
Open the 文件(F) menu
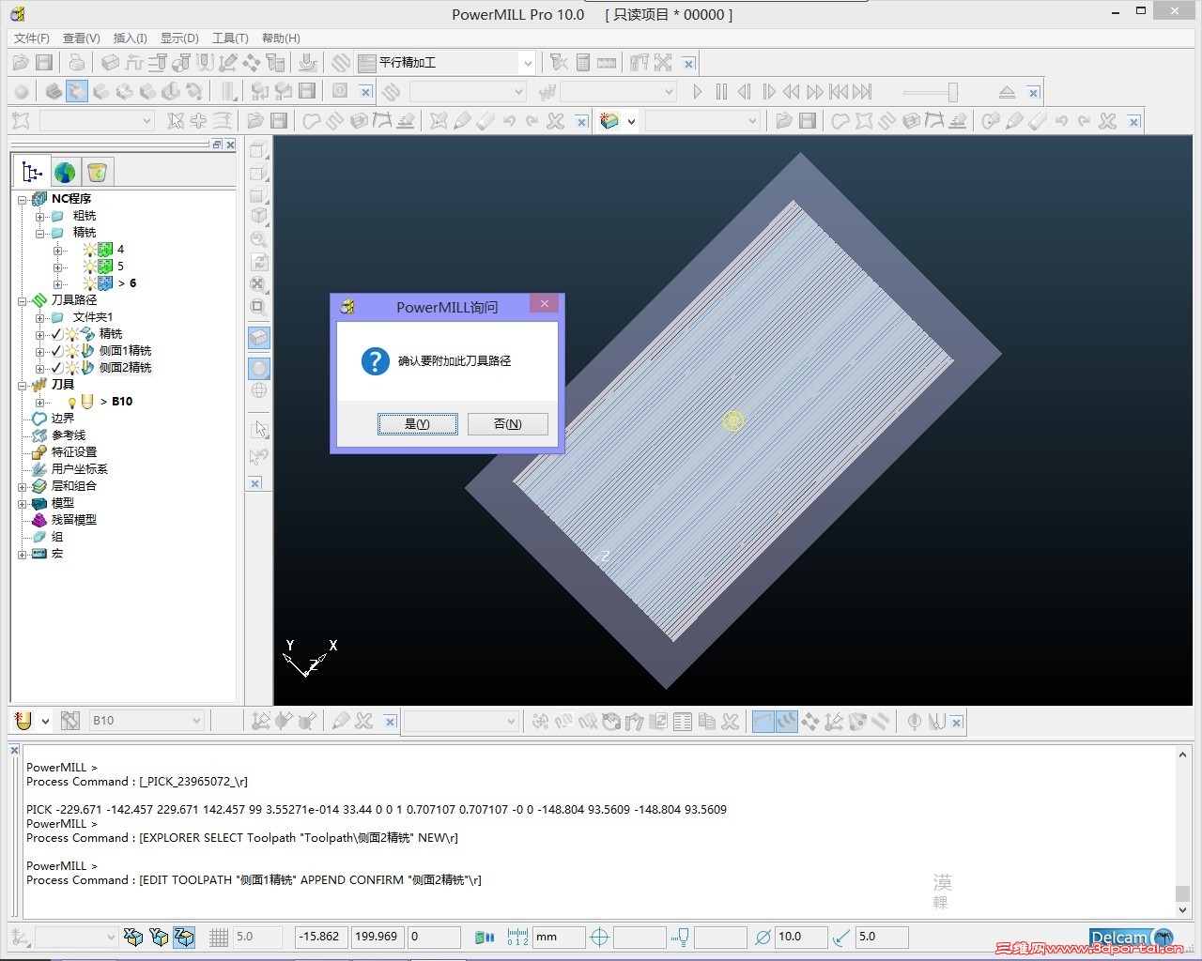click(x=31, y=38)
